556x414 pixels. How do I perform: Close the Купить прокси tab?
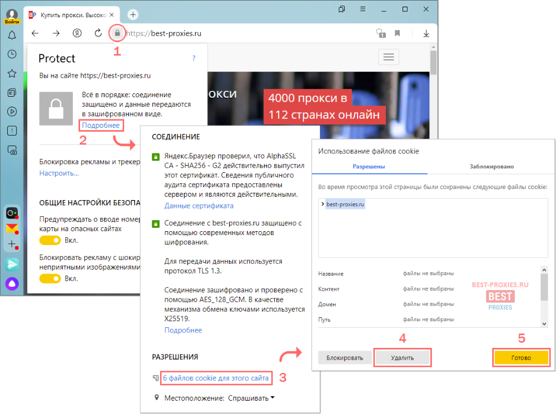[112, 15]
